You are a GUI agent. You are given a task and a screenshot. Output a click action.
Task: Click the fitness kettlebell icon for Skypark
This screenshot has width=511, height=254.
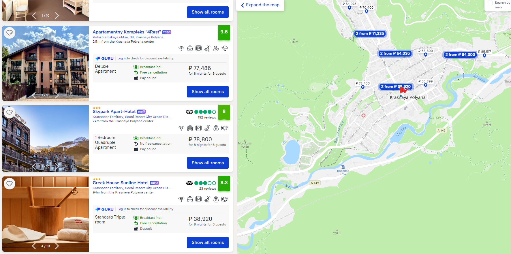(216, 128)
